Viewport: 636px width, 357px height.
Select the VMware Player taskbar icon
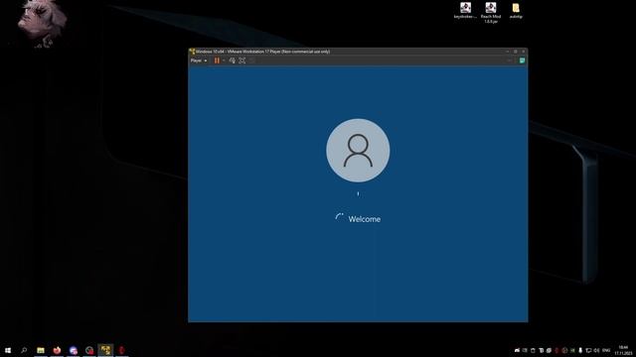pyautogui.click(x=105, y=350)
